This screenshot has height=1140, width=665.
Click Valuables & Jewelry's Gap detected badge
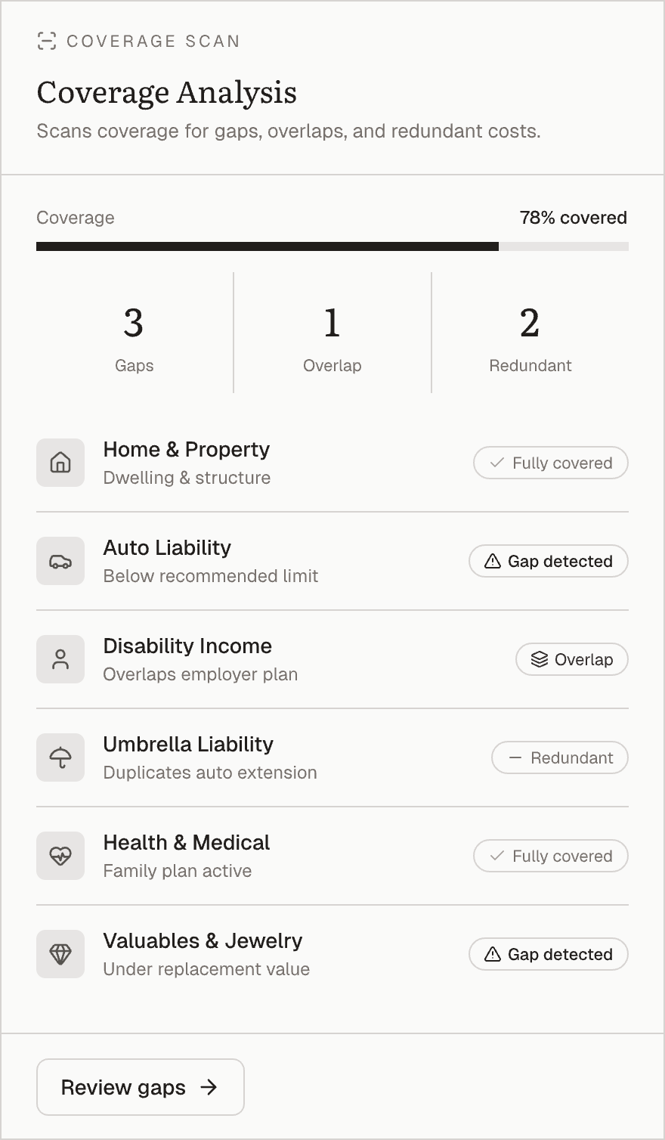click(x=549, y=954)
